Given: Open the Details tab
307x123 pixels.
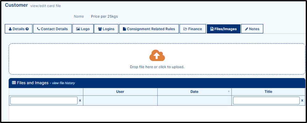Looking at the screenshot, I should [x=19, y=29].
